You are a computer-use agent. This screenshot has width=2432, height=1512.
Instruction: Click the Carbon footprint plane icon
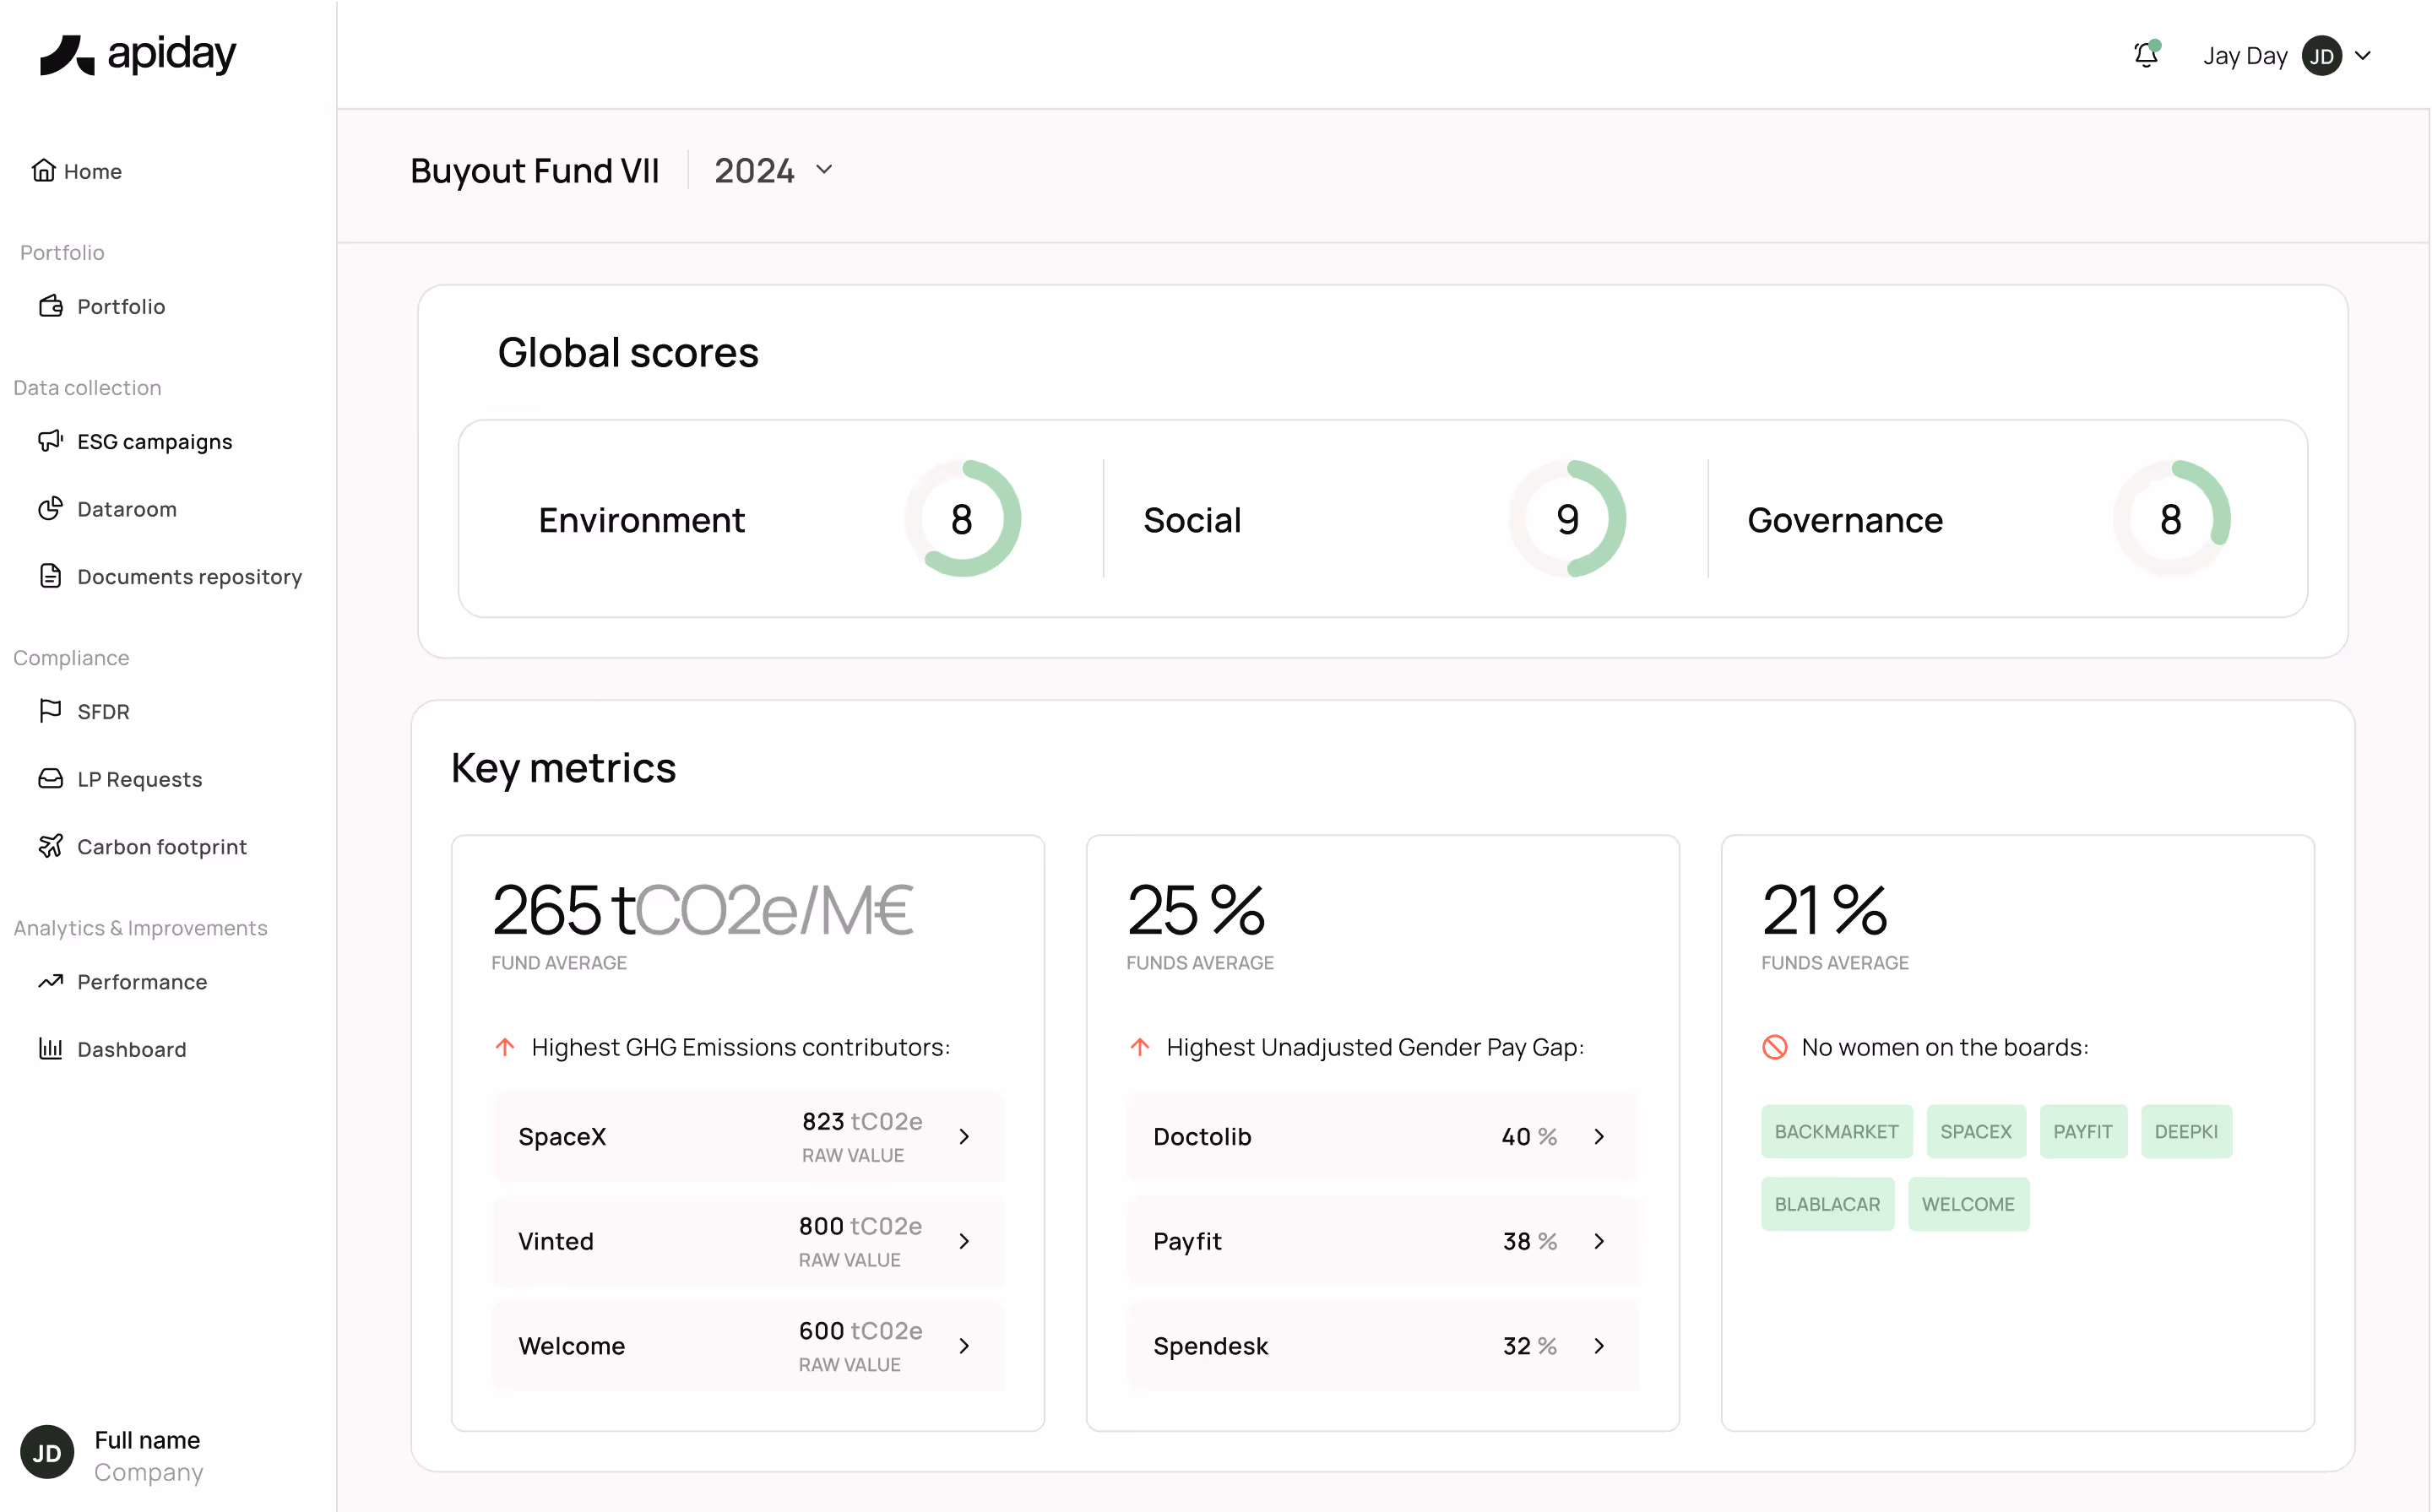[x=50, y=846]
